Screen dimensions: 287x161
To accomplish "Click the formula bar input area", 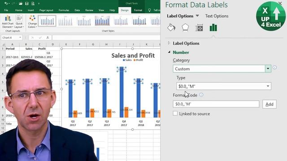I will coord(106,38).
